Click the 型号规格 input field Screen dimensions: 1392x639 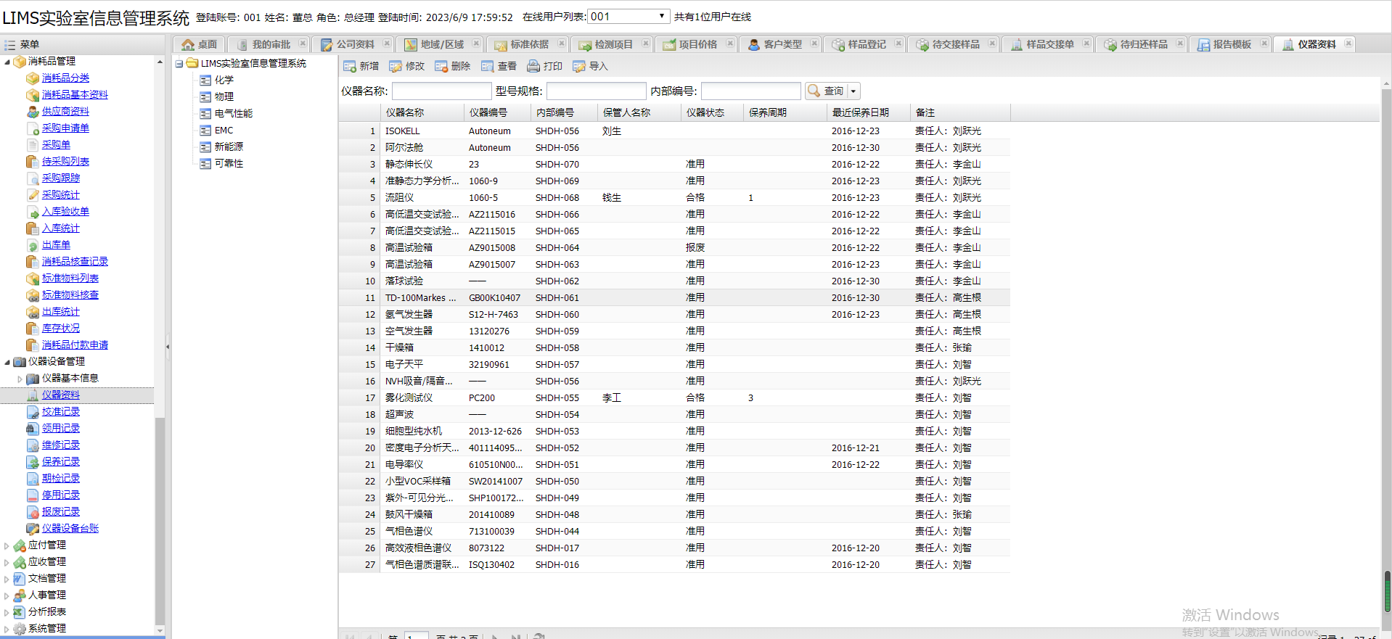point(597,91)
